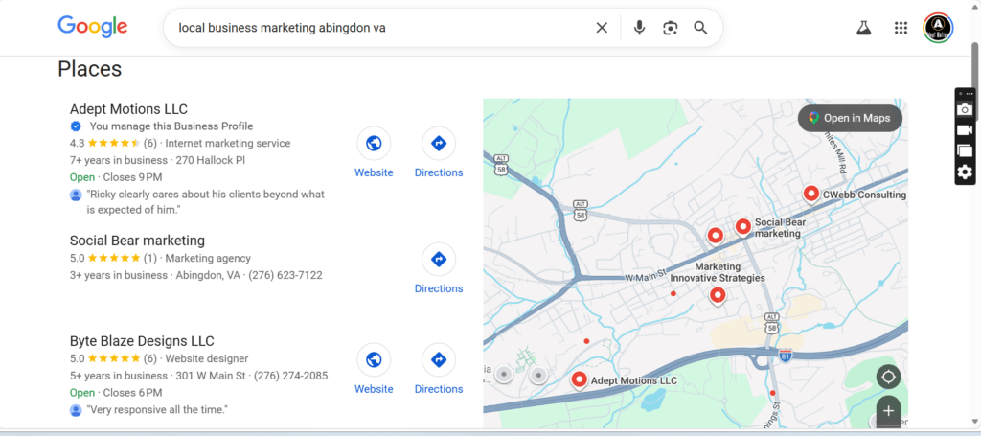Select the Marketing Innovative Strategies map pin
Image resolution: width=981 pixels, height=436 pixels.
[718, 295]
